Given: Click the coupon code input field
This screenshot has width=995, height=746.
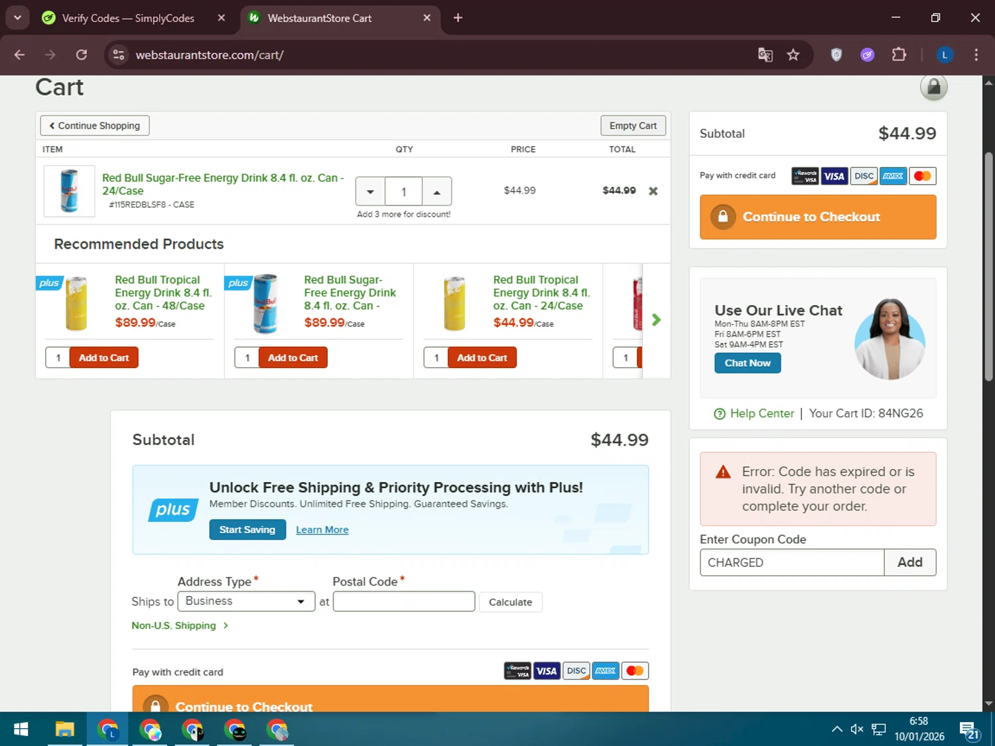Looking at the screenshot, I should [x=792, y=562].
